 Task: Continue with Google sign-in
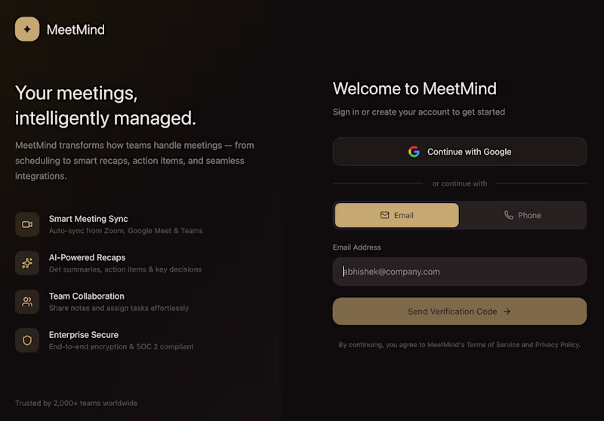click(459, 152)
